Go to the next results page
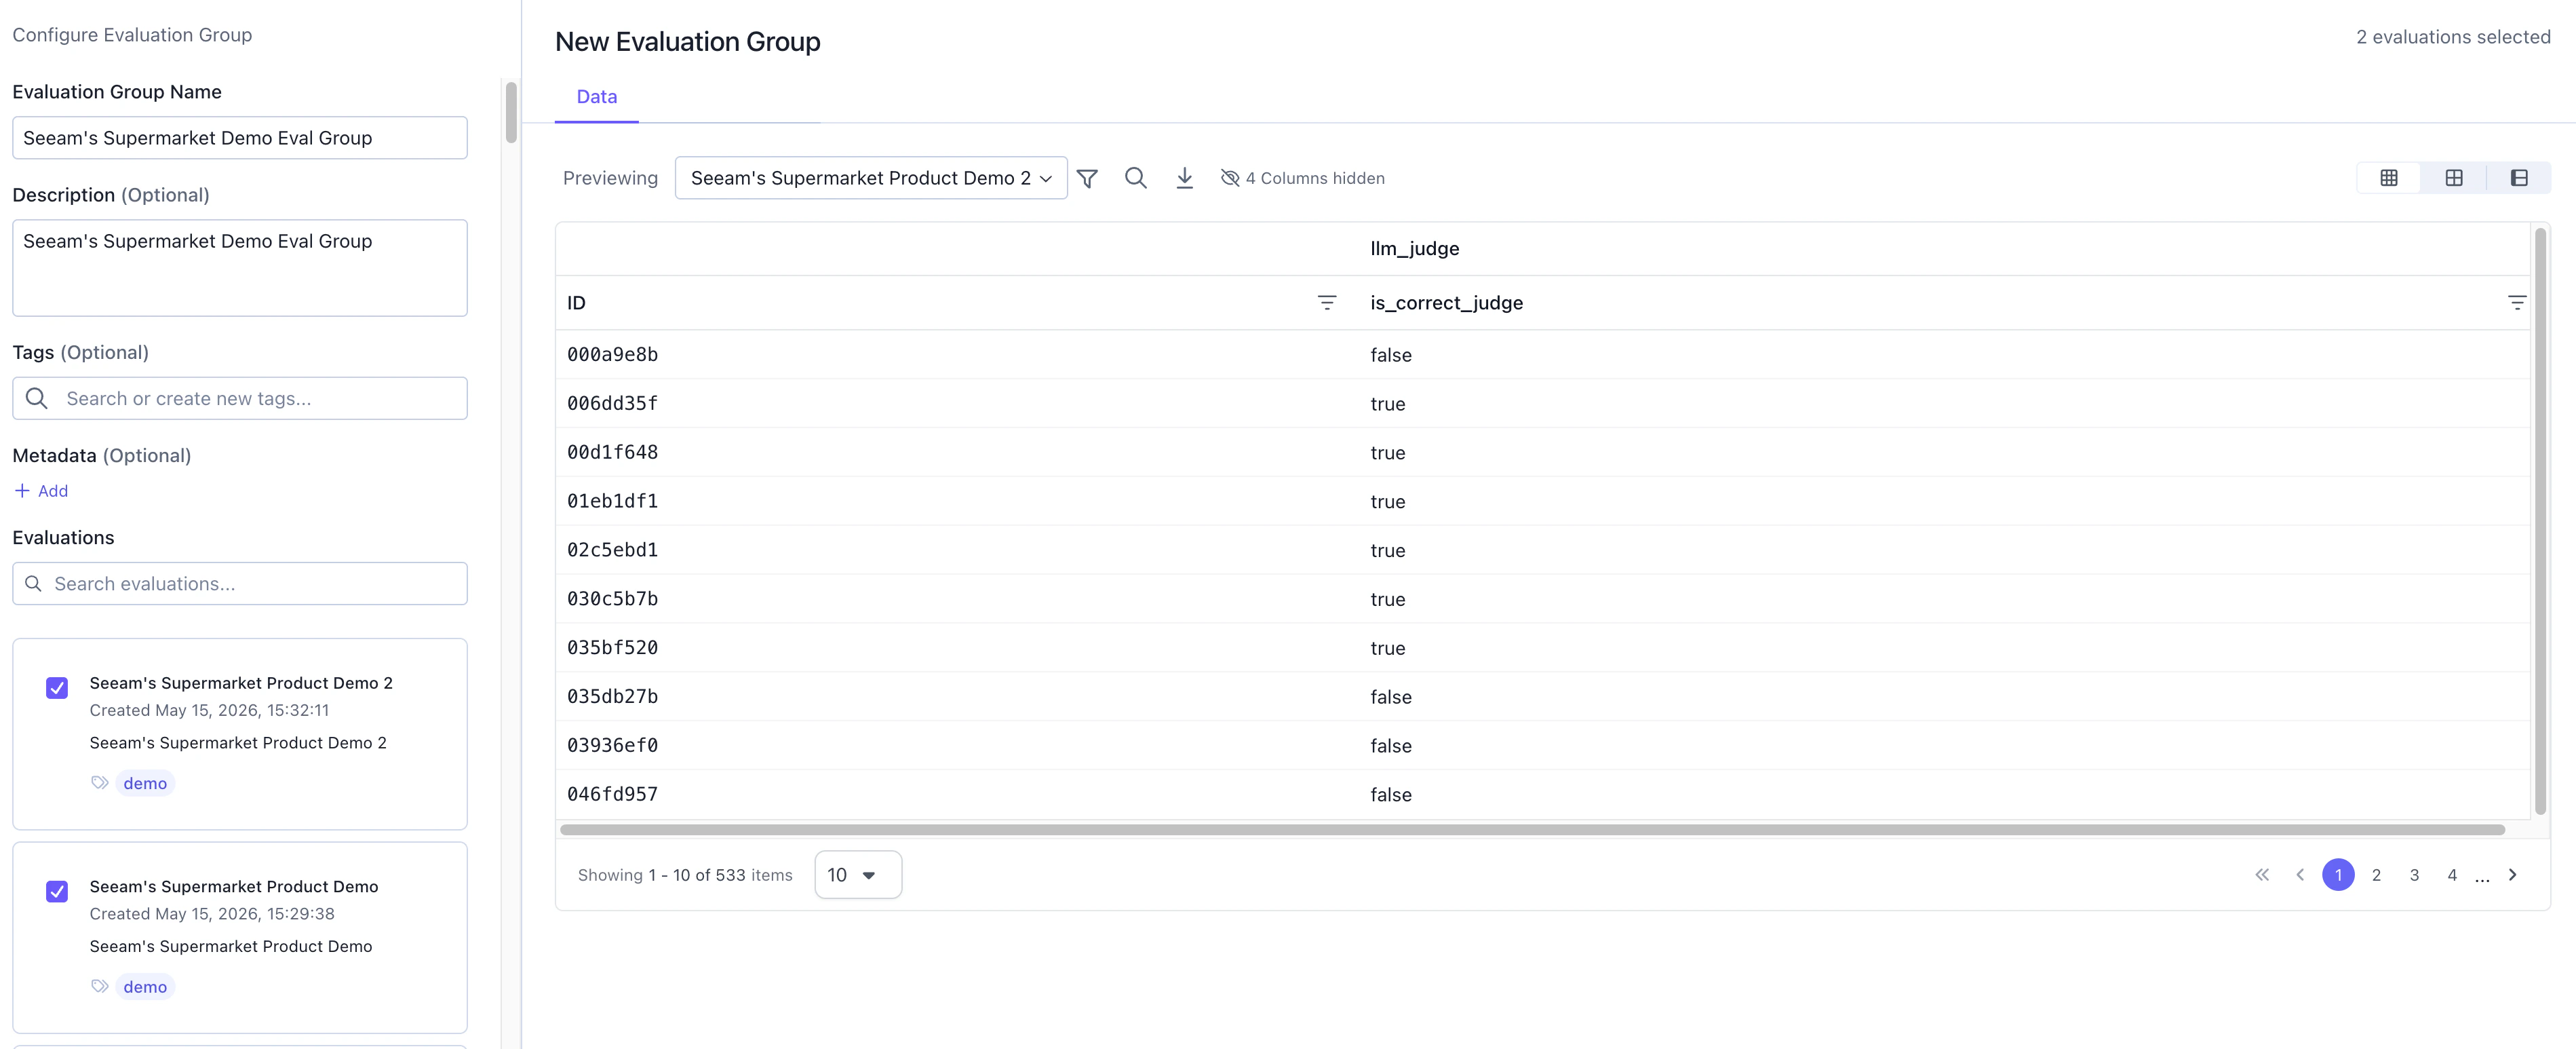Image resolution: width=2576 pixels, height=1049 pixels. pos(2512,875)
